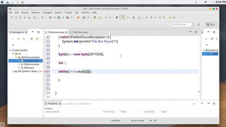The width and height of the screenshot is (226, 127).
Task: Open dropdown arrow next to Run icon
Action: pyautogui.click(x=63, y=17)
